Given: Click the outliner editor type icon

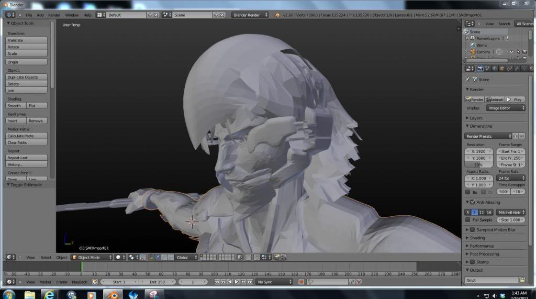Looking at the screenshot, I should coord(468,24).
